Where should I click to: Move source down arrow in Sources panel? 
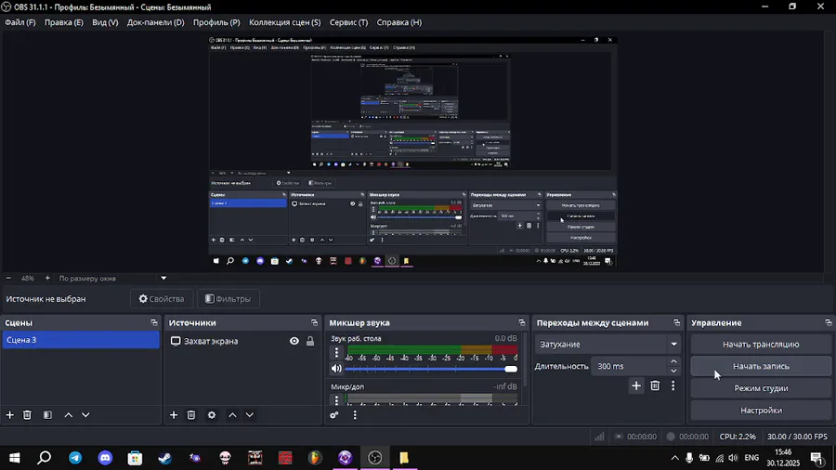pos(250,414)
